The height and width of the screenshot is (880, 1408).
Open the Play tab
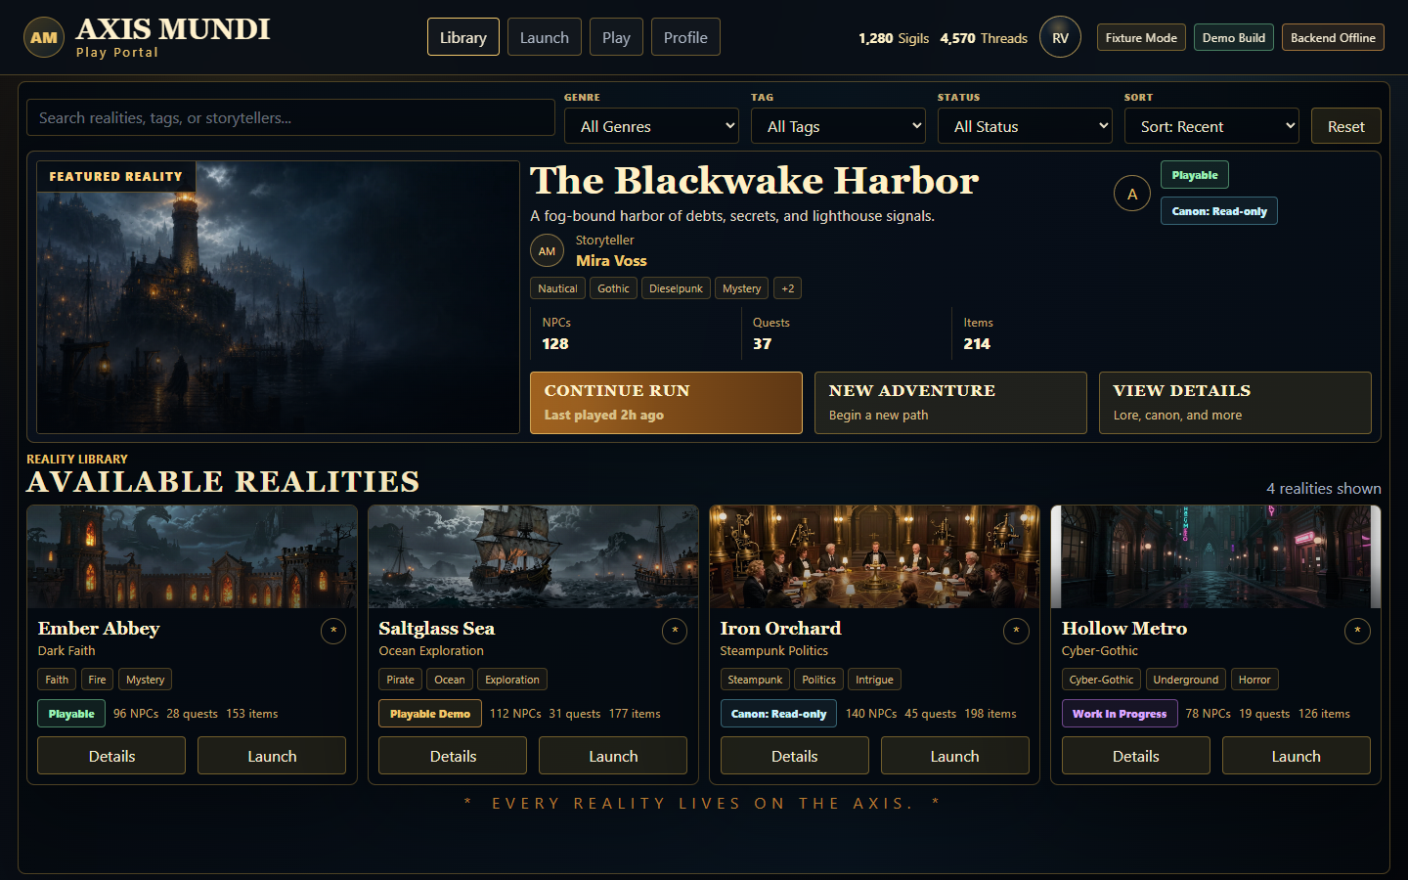pyautogui.click(x=616, y=37)
